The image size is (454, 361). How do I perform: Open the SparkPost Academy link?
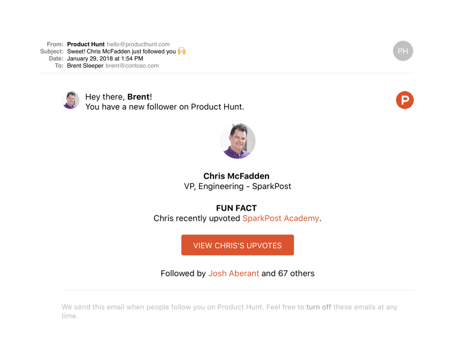click(x=280, y=219)
